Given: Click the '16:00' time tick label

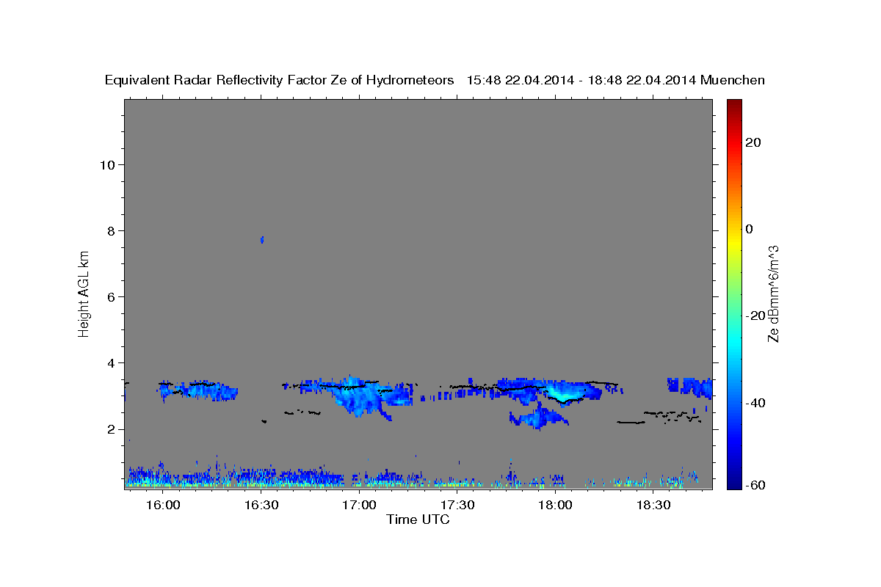Looking at the screenshot, I should point(163,506).
